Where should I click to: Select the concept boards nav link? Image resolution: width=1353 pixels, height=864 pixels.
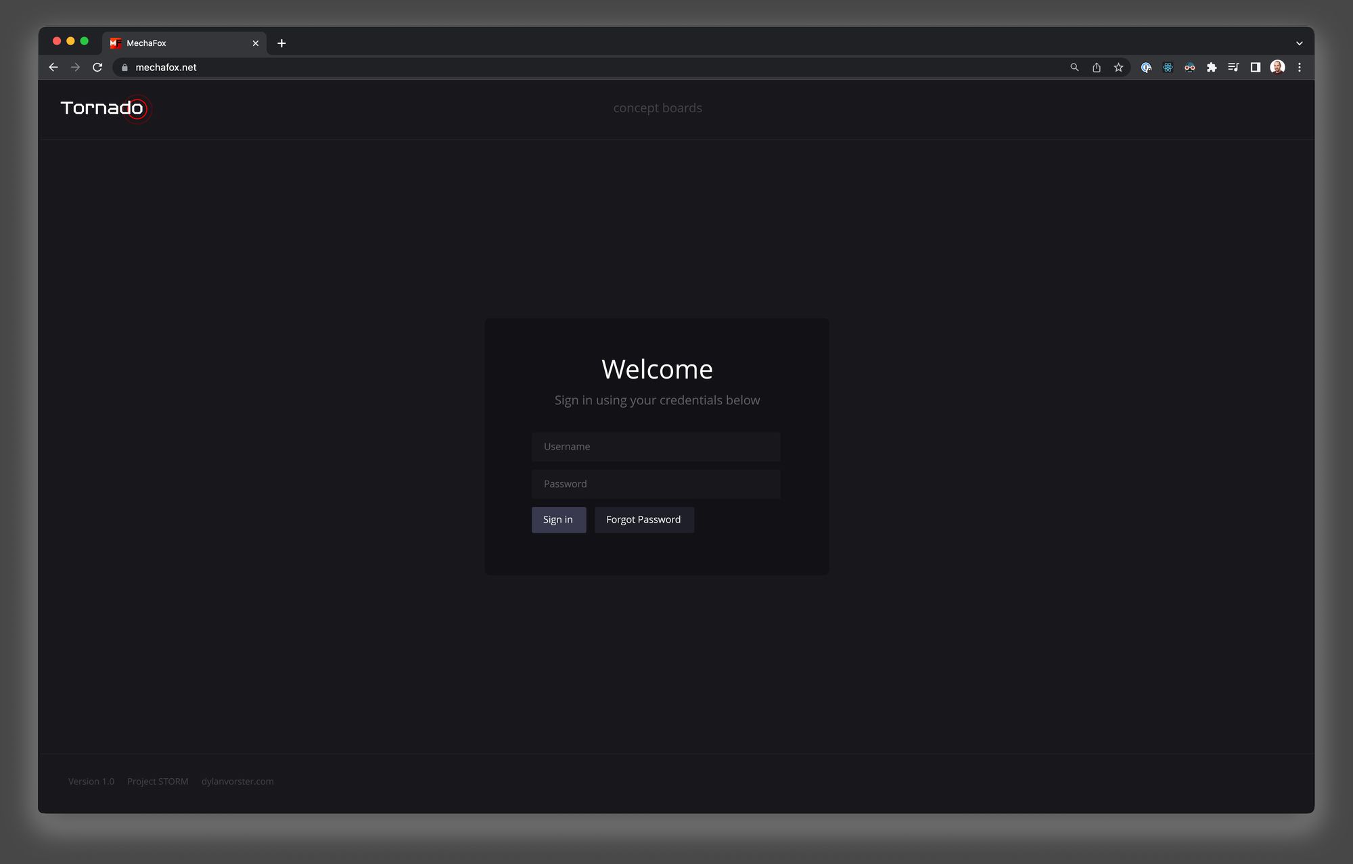(x=657, y=107)
